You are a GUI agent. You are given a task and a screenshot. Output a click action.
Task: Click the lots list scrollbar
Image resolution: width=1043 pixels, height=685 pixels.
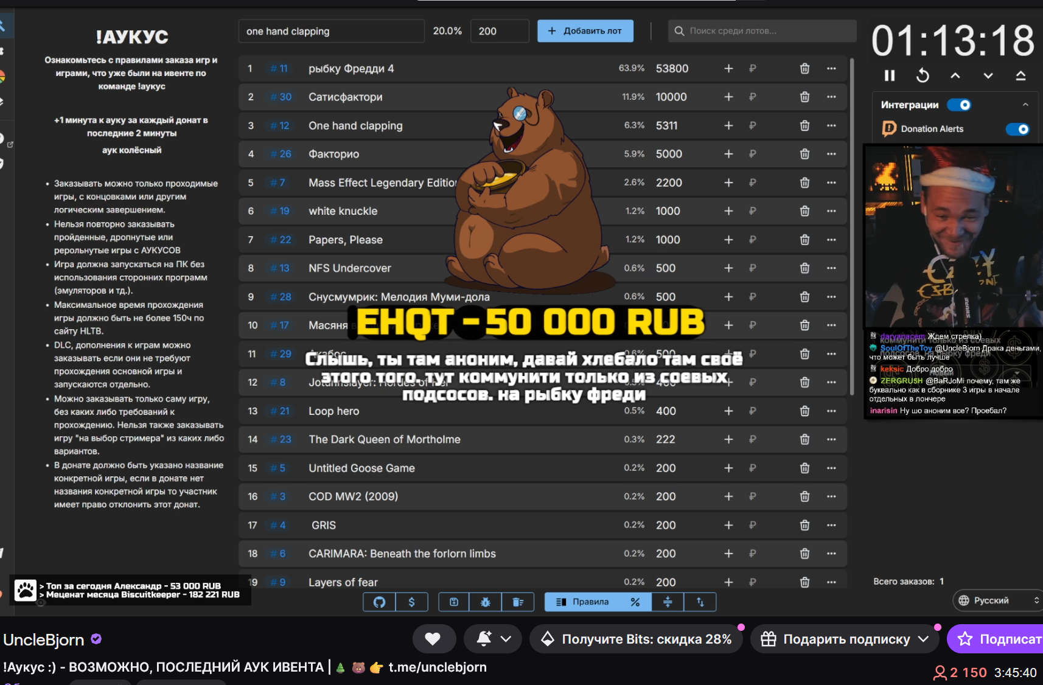(851, 227)
